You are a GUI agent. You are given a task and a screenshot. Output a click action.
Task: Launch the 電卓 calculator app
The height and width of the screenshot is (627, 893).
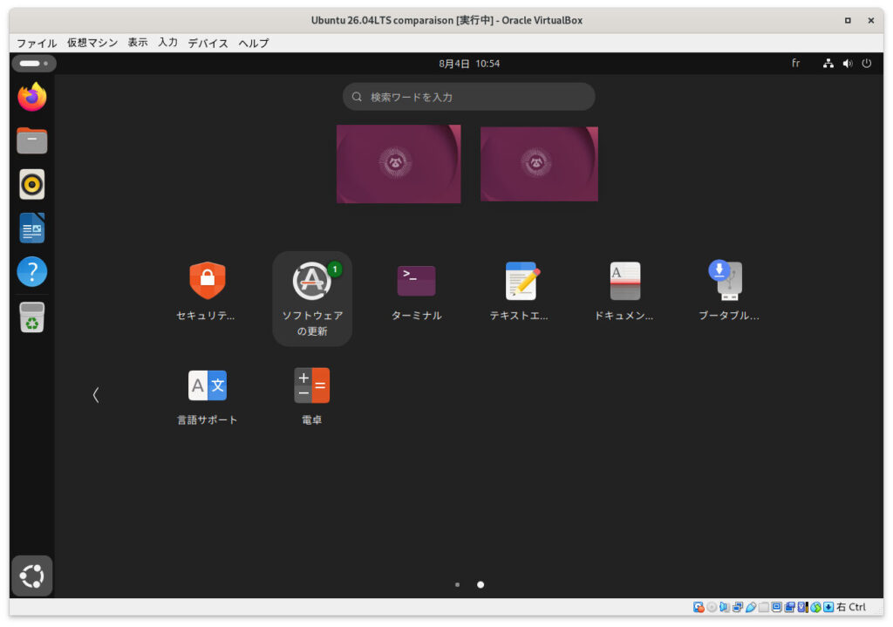(x=312, y=397)
